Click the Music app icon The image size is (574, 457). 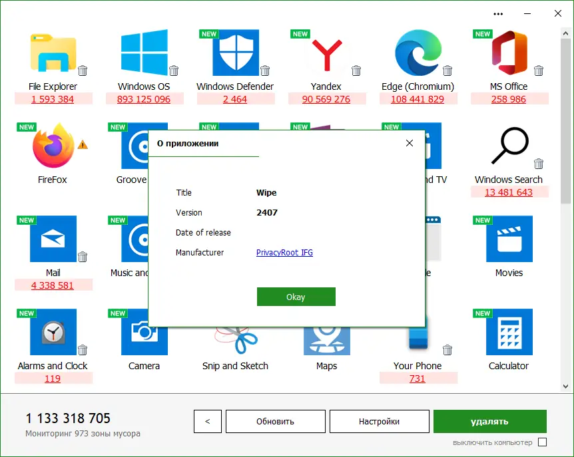tap(135, 239)
